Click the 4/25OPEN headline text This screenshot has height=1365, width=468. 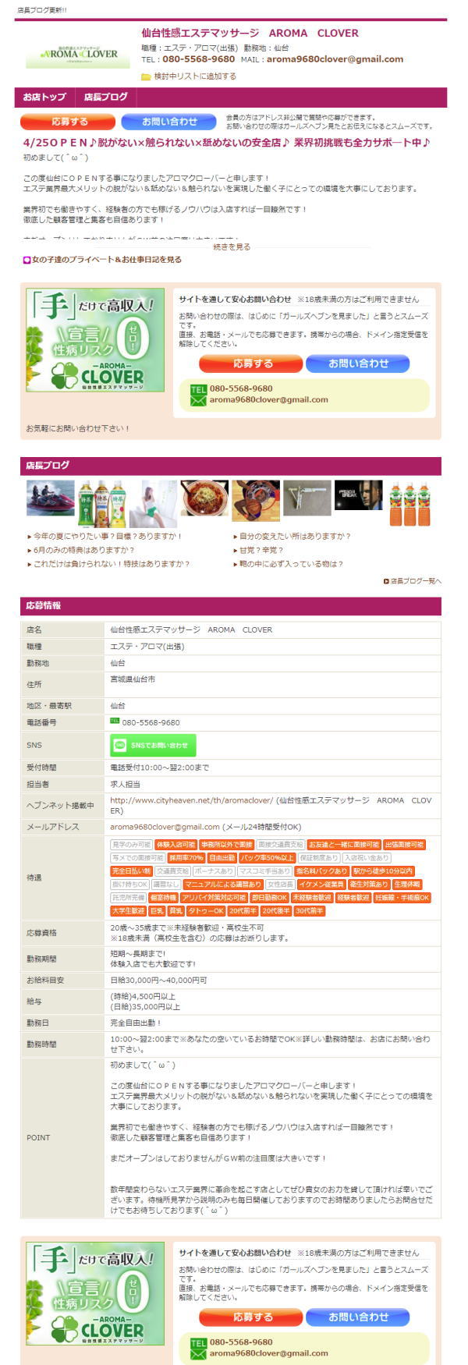(226, 143)
